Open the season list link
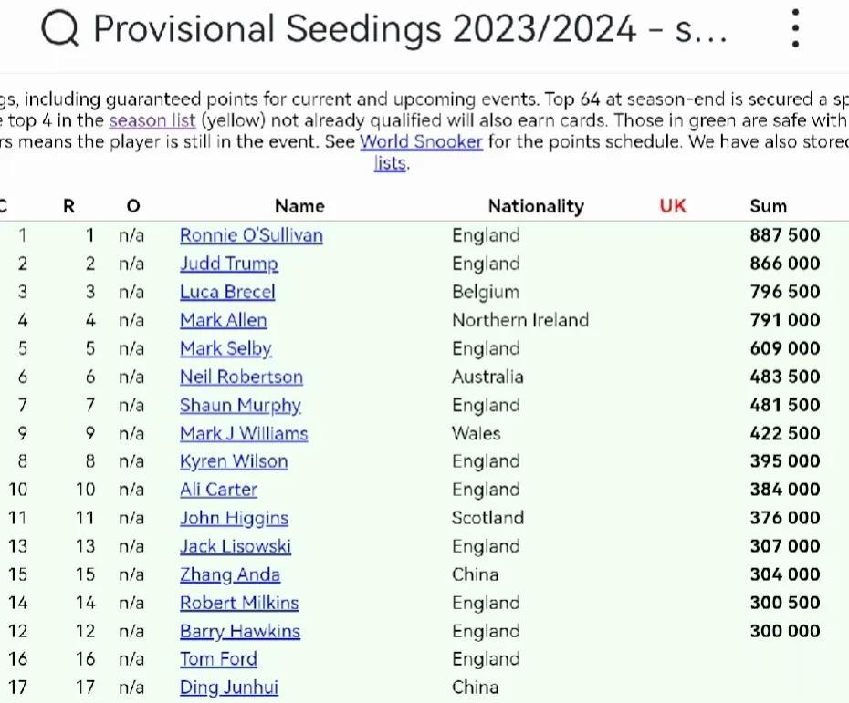The image size is (849, 703). click(152, 120)
